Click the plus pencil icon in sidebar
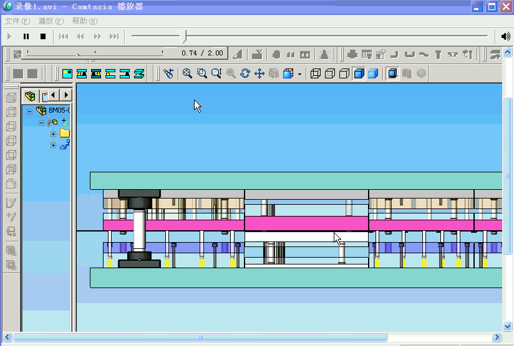This screenshot has width=514, height=346. (11, 217)
